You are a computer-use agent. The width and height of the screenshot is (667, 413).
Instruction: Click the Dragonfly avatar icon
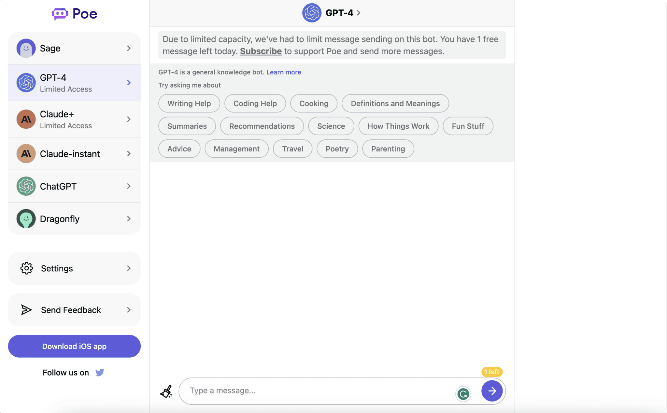pos(26,219)
